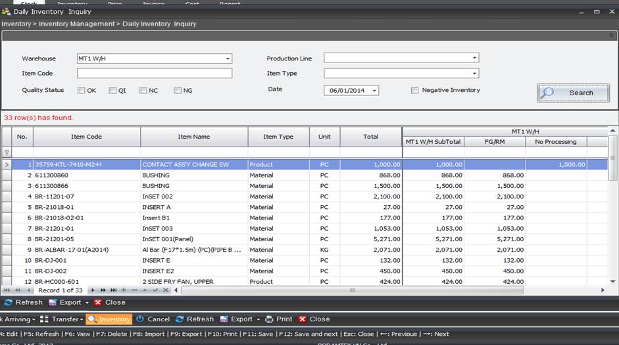Click Inventory in the bottom toolbar
Image resolution: width=619 pixels, height=345 pixels.
pos(109,319)
